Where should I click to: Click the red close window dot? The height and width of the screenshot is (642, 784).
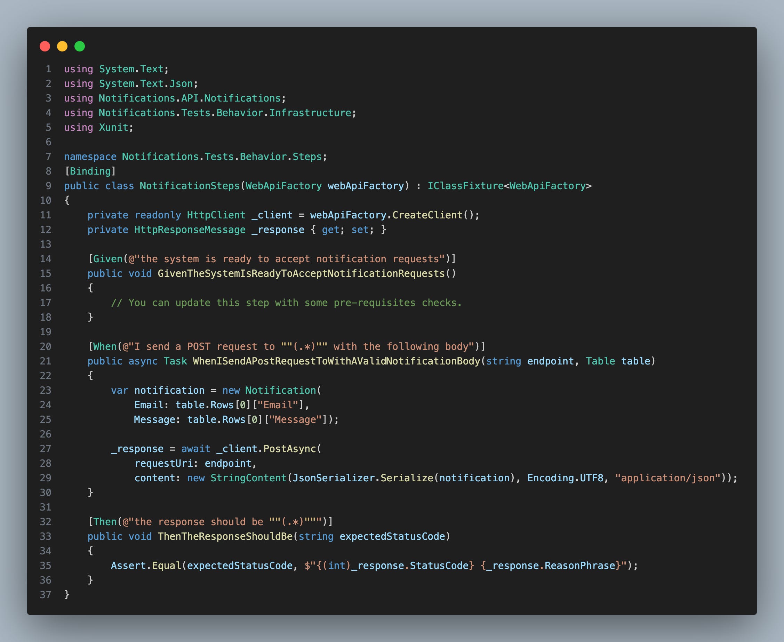(45, 46)
